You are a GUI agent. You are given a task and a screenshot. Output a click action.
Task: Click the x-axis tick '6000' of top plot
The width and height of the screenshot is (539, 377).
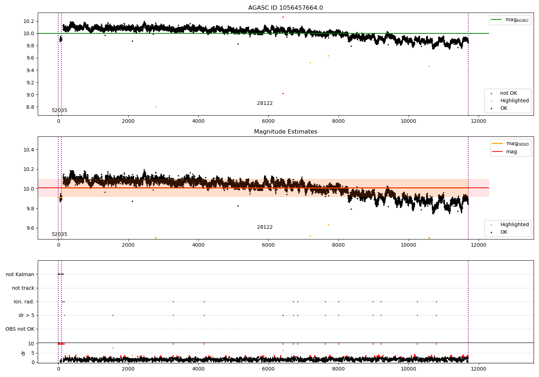[268, 121]
